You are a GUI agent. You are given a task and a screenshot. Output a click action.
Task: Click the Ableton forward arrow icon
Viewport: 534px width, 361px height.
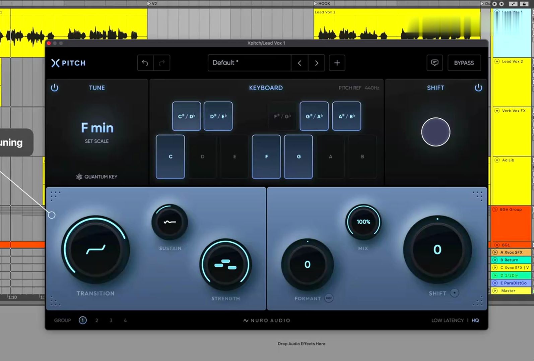pos(502,4)
